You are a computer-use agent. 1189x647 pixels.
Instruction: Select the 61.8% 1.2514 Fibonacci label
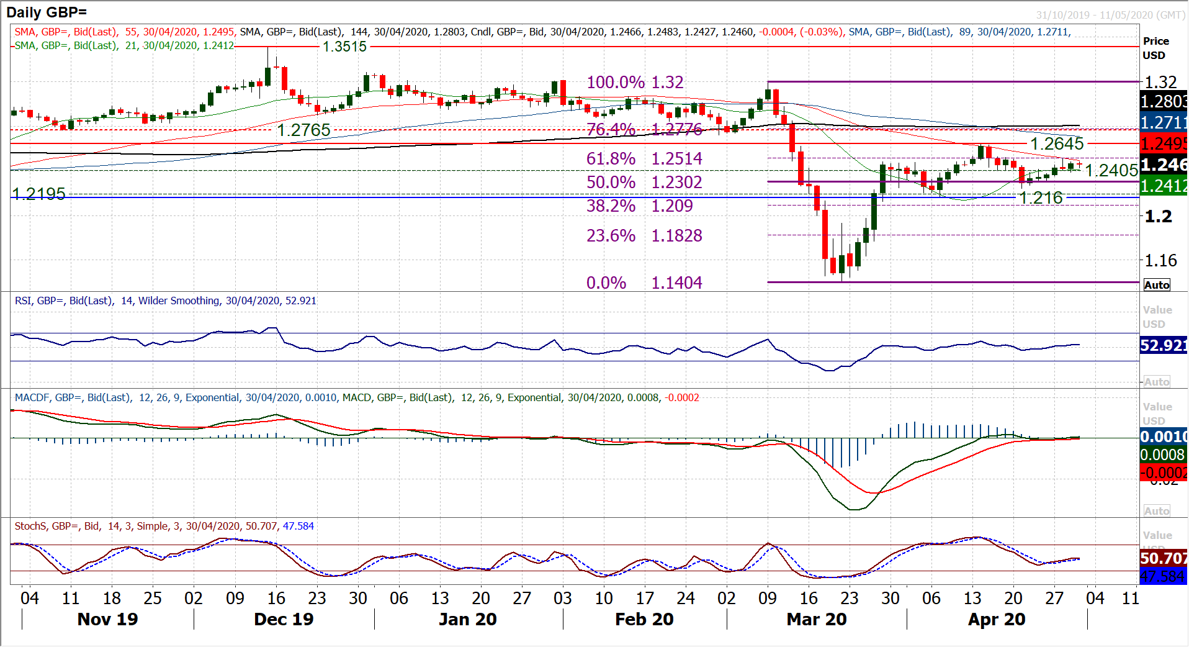[644, 158]
